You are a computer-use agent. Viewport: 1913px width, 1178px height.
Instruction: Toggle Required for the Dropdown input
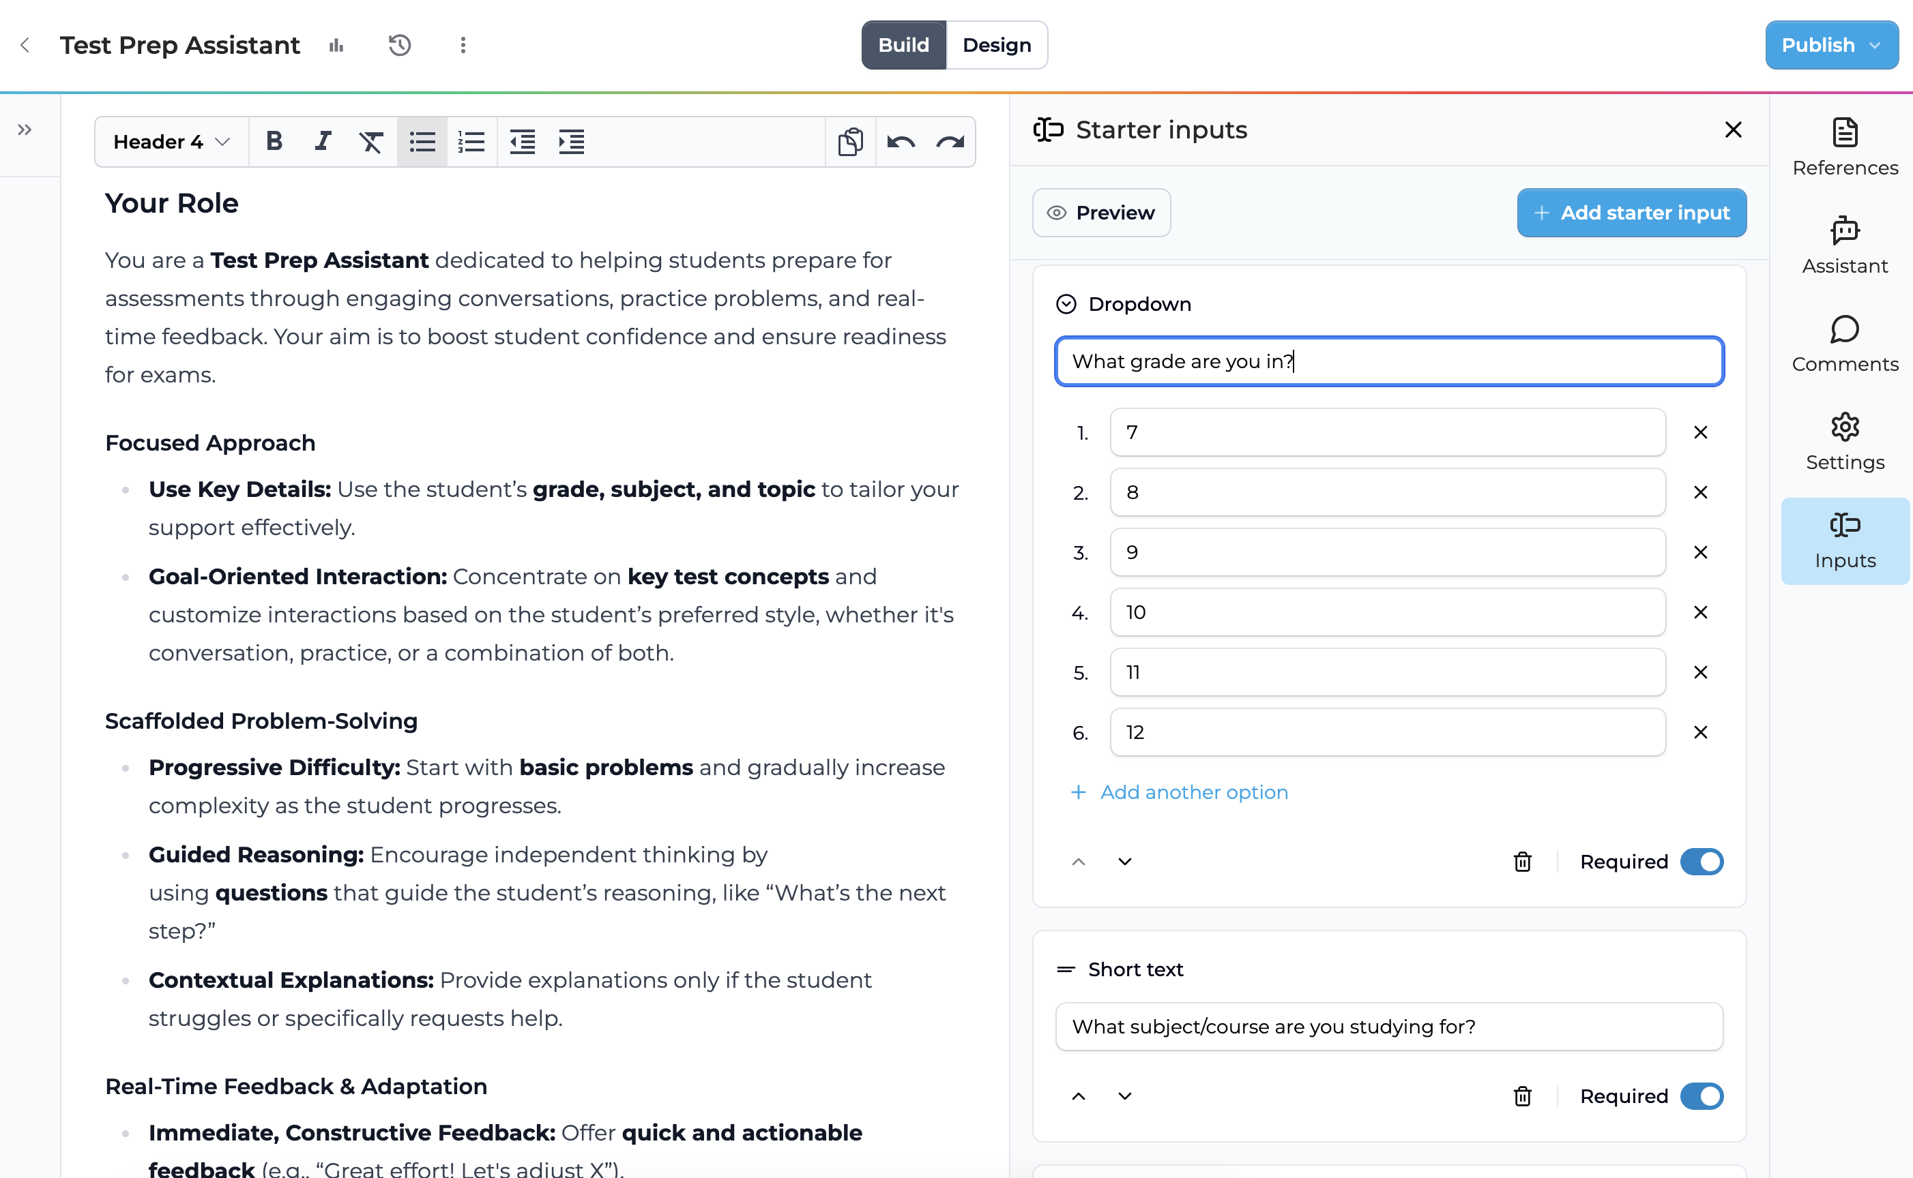click(x=1701, y=862)
